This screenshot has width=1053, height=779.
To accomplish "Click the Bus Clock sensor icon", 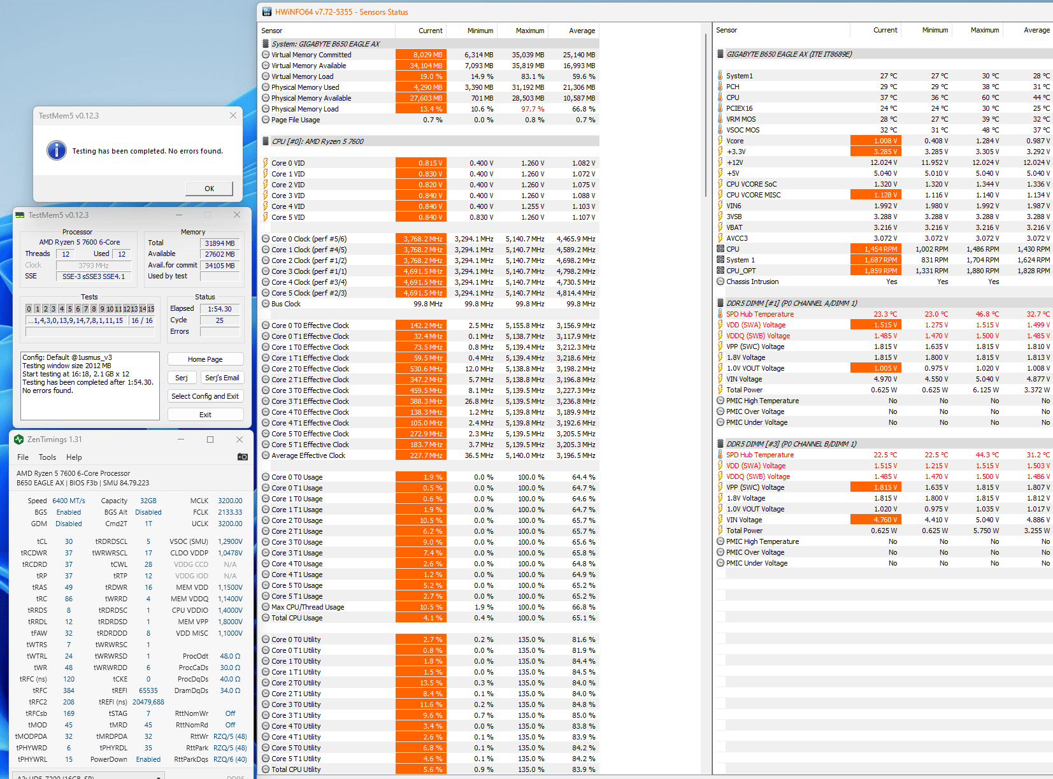I will pyautogui.click(x=266, y=304).
